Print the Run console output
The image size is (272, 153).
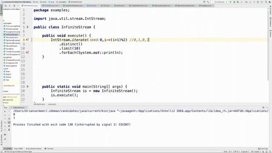pyautogui.click(x=9, y=126)
